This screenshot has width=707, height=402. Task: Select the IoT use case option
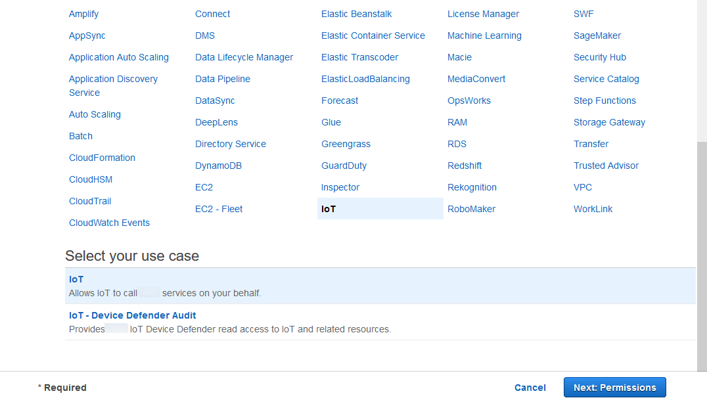[x=76, y=279]
